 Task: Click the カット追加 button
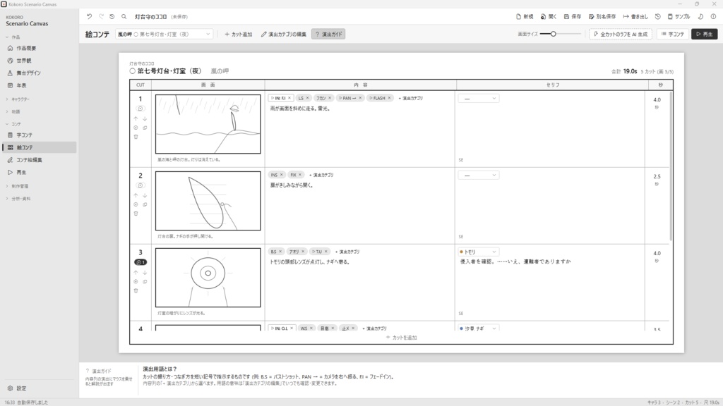pyautogui.click(x=239, y=34)
